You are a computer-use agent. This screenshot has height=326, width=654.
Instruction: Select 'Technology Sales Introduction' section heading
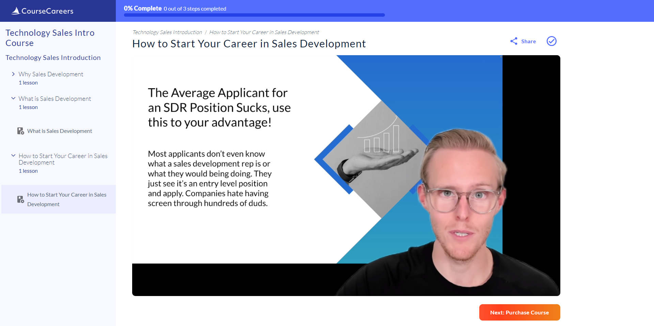53,57
